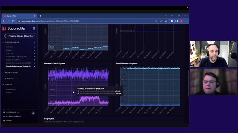The image size is (238, 133).
Task: Open the BigQuery dashboard
Action: 10,50
